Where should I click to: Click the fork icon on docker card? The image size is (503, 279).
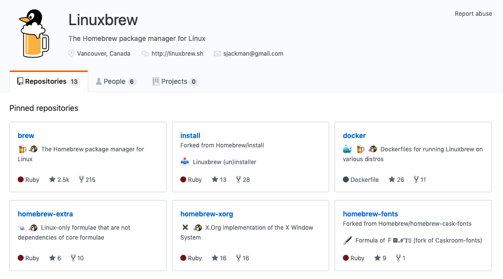click(x=416, y=179)
